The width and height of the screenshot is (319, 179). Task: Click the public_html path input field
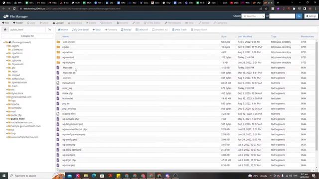point(27,30)
